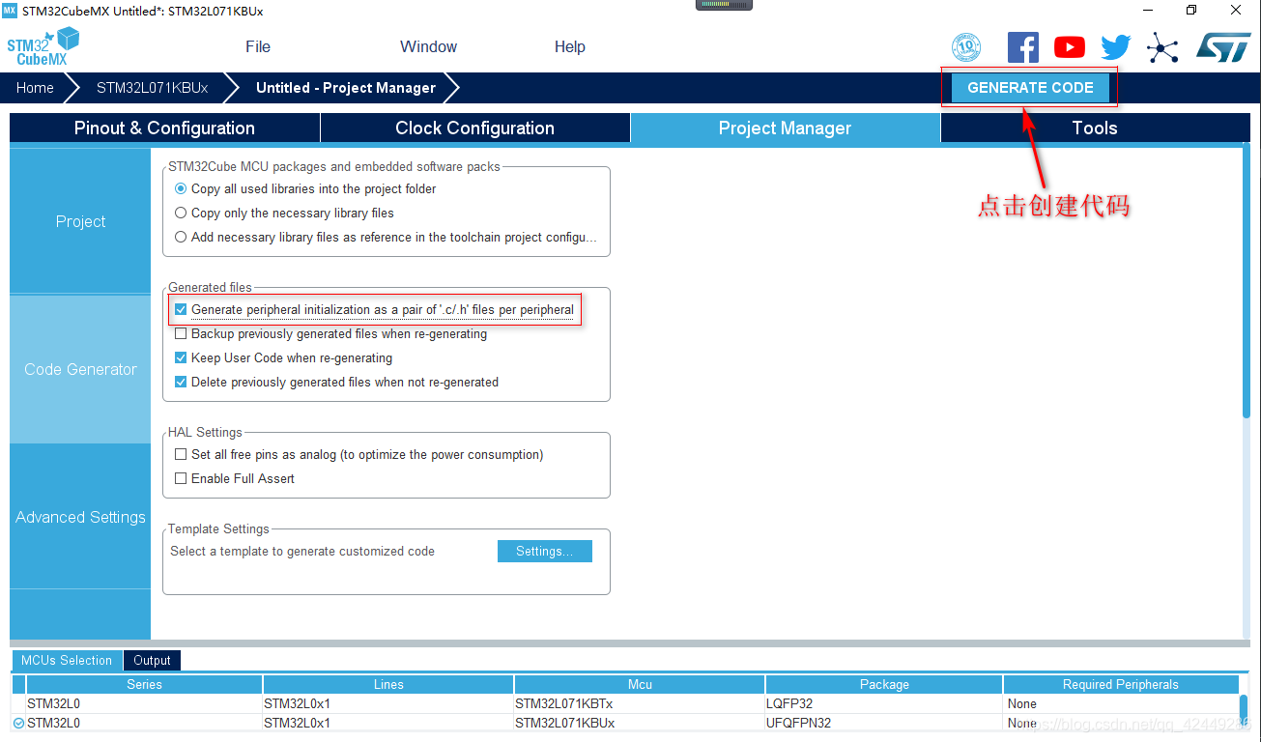Sort table by Lines column header
This screenshot has width=1261, height=742.
pos(388,684)
